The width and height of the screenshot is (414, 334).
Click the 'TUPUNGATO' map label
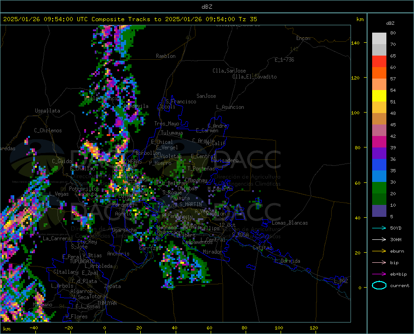82,261
